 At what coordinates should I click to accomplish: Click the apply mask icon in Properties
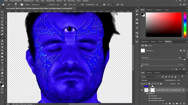[176, 69]
